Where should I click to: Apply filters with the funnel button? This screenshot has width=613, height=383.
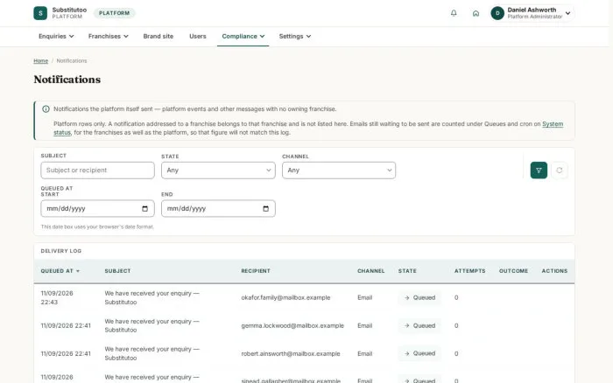point(539,171)
